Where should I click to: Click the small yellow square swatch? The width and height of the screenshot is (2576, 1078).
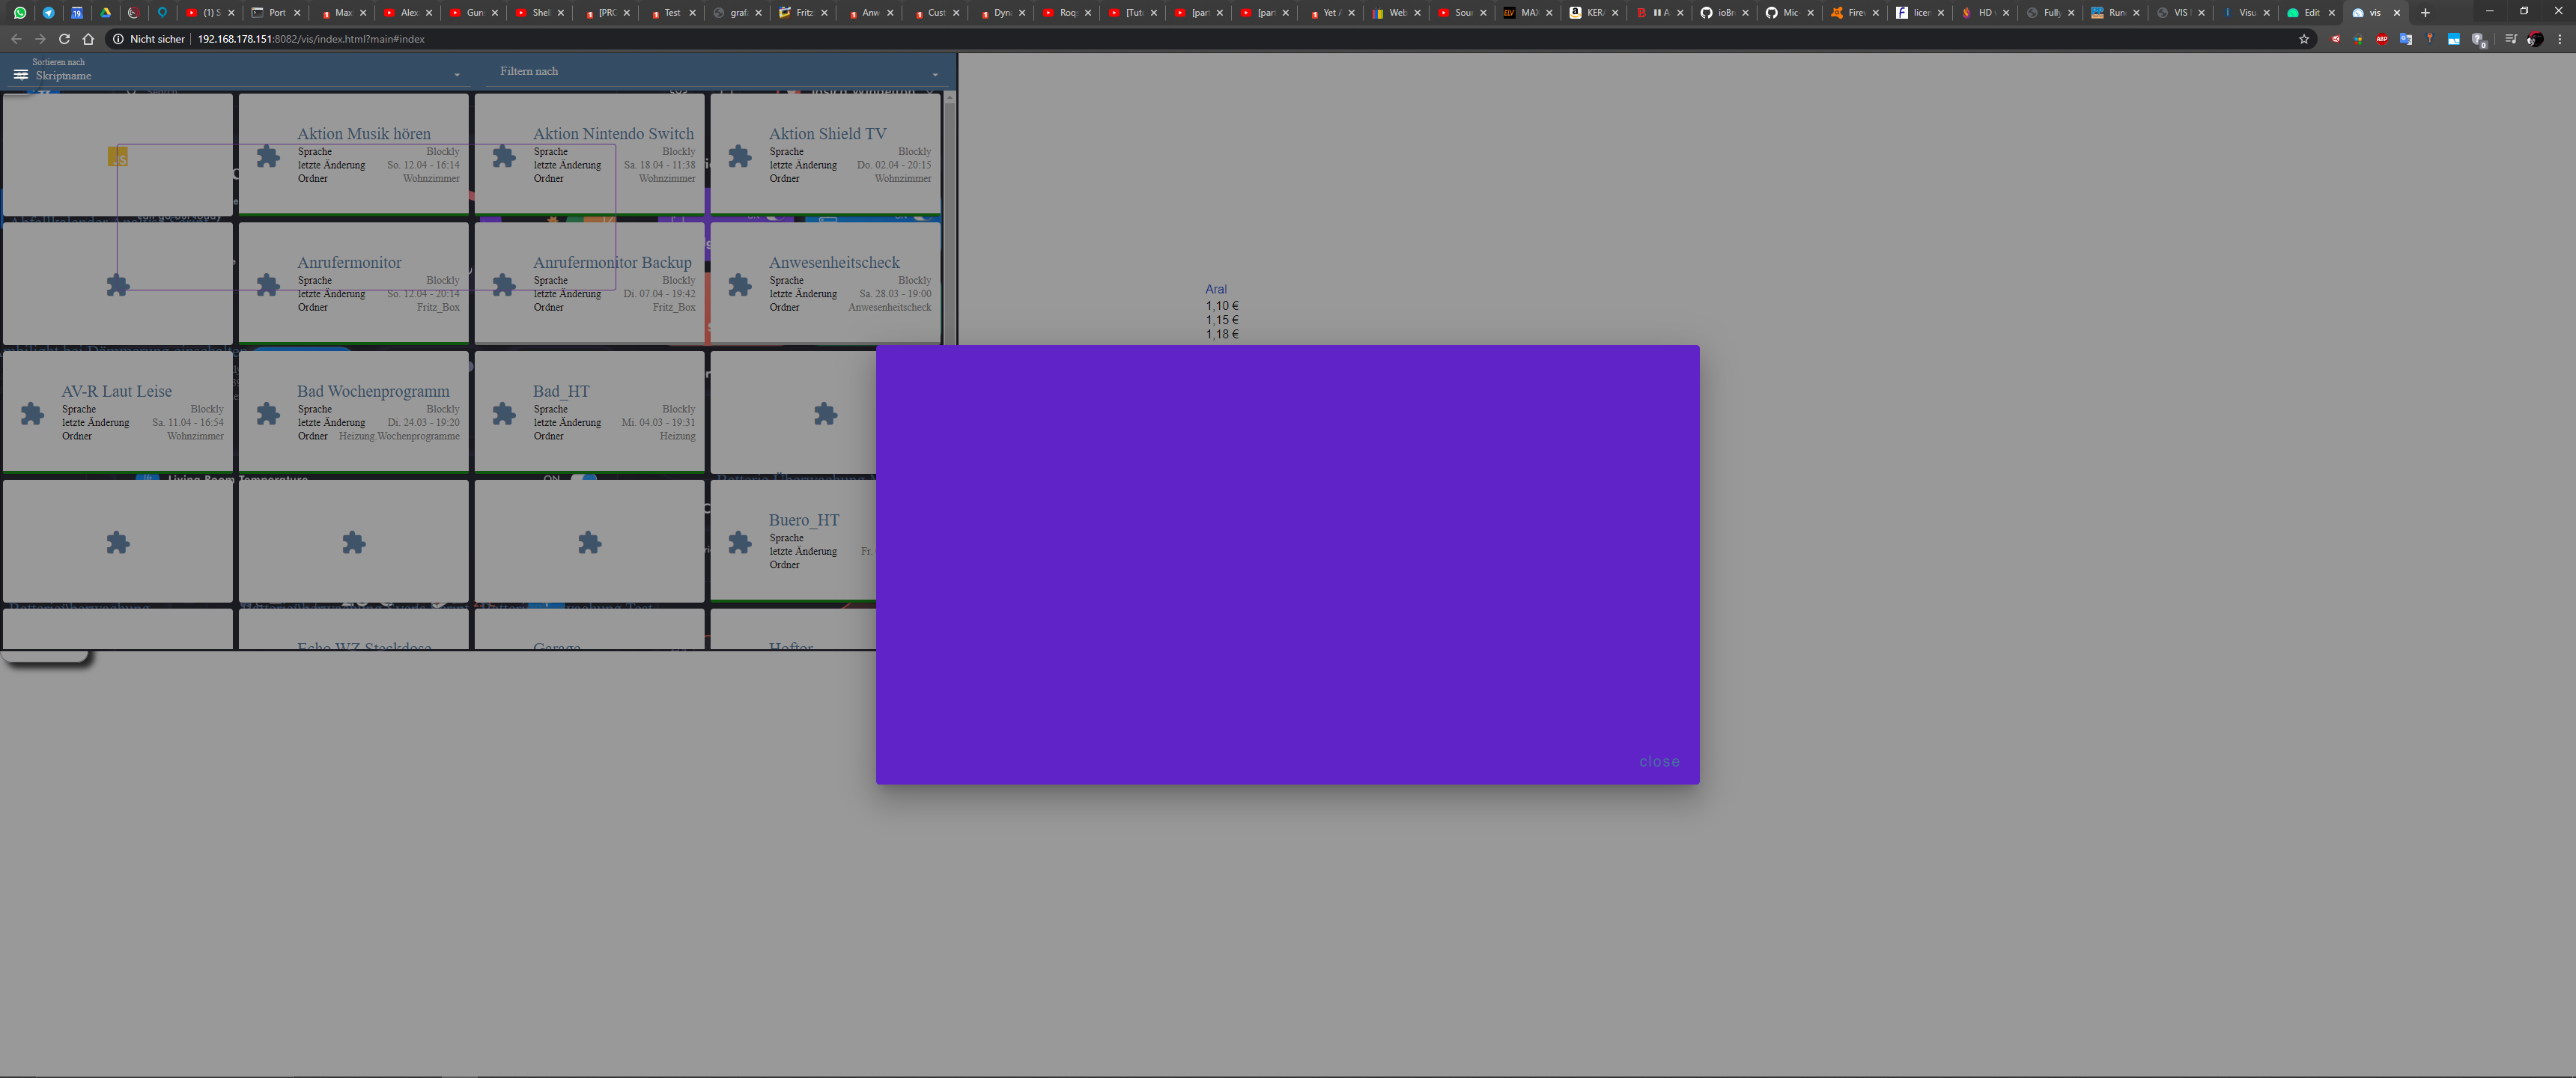point(118,157)
